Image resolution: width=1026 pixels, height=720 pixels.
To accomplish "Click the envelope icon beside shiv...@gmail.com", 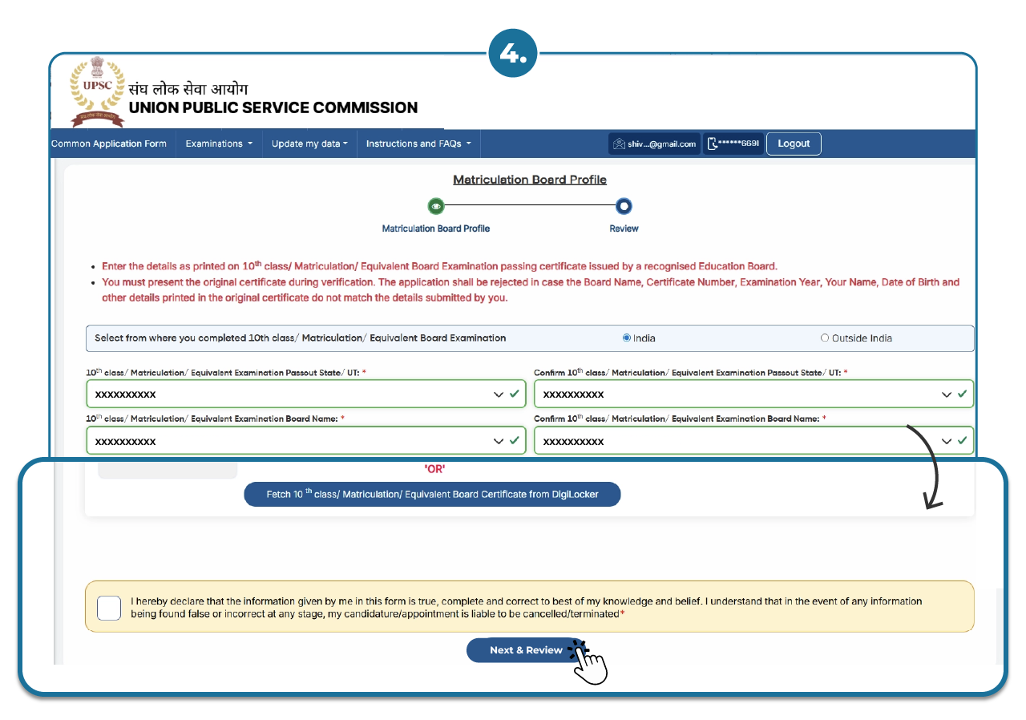I will click(x=620, y=144).
